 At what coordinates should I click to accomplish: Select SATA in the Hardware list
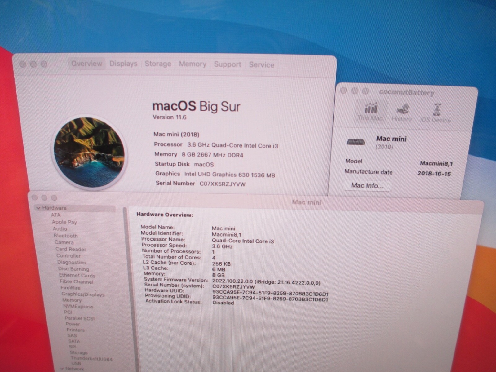(74, 341)
